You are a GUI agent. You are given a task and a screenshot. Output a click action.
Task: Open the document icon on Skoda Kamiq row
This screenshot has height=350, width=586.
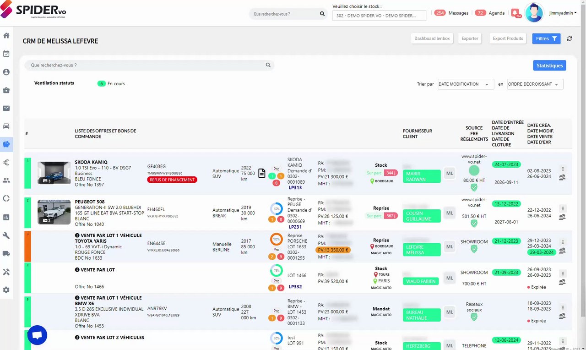261,173
